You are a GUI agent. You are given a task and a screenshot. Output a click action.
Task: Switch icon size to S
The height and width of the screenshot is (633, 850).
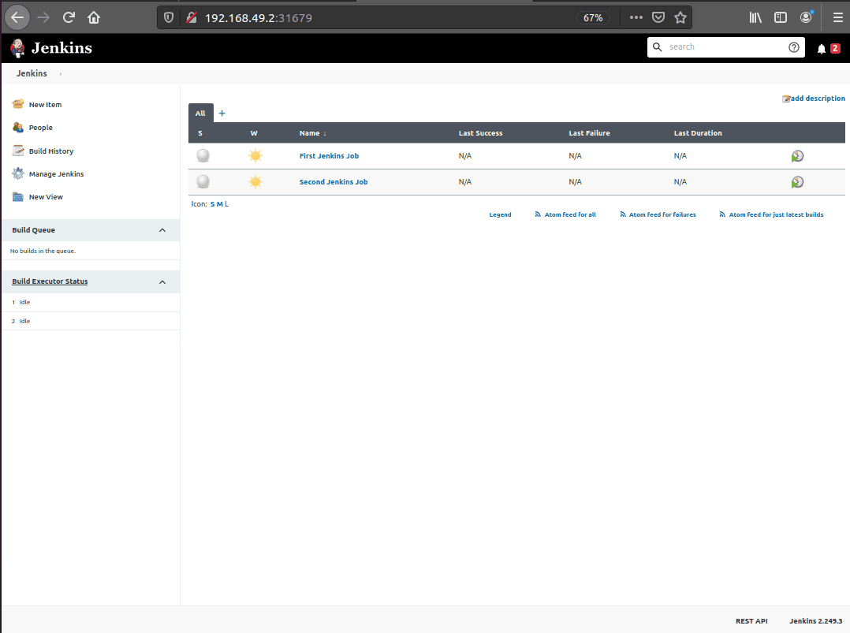coord(212,204)
